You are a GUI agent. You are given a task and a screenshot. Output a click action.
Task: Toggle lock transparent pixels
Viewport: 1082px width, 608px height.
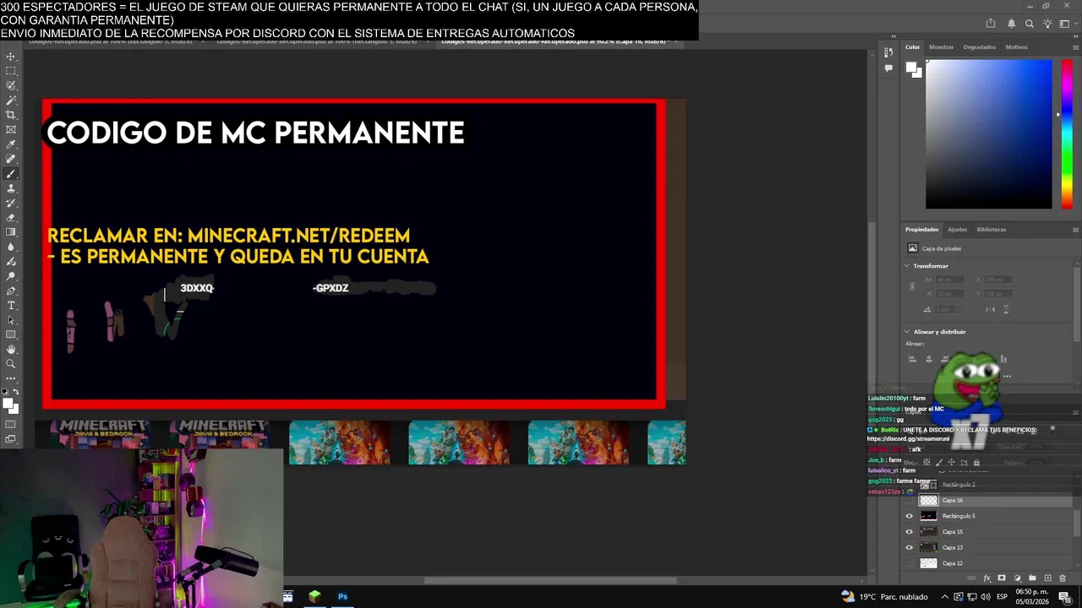click(x=926, y=463)
